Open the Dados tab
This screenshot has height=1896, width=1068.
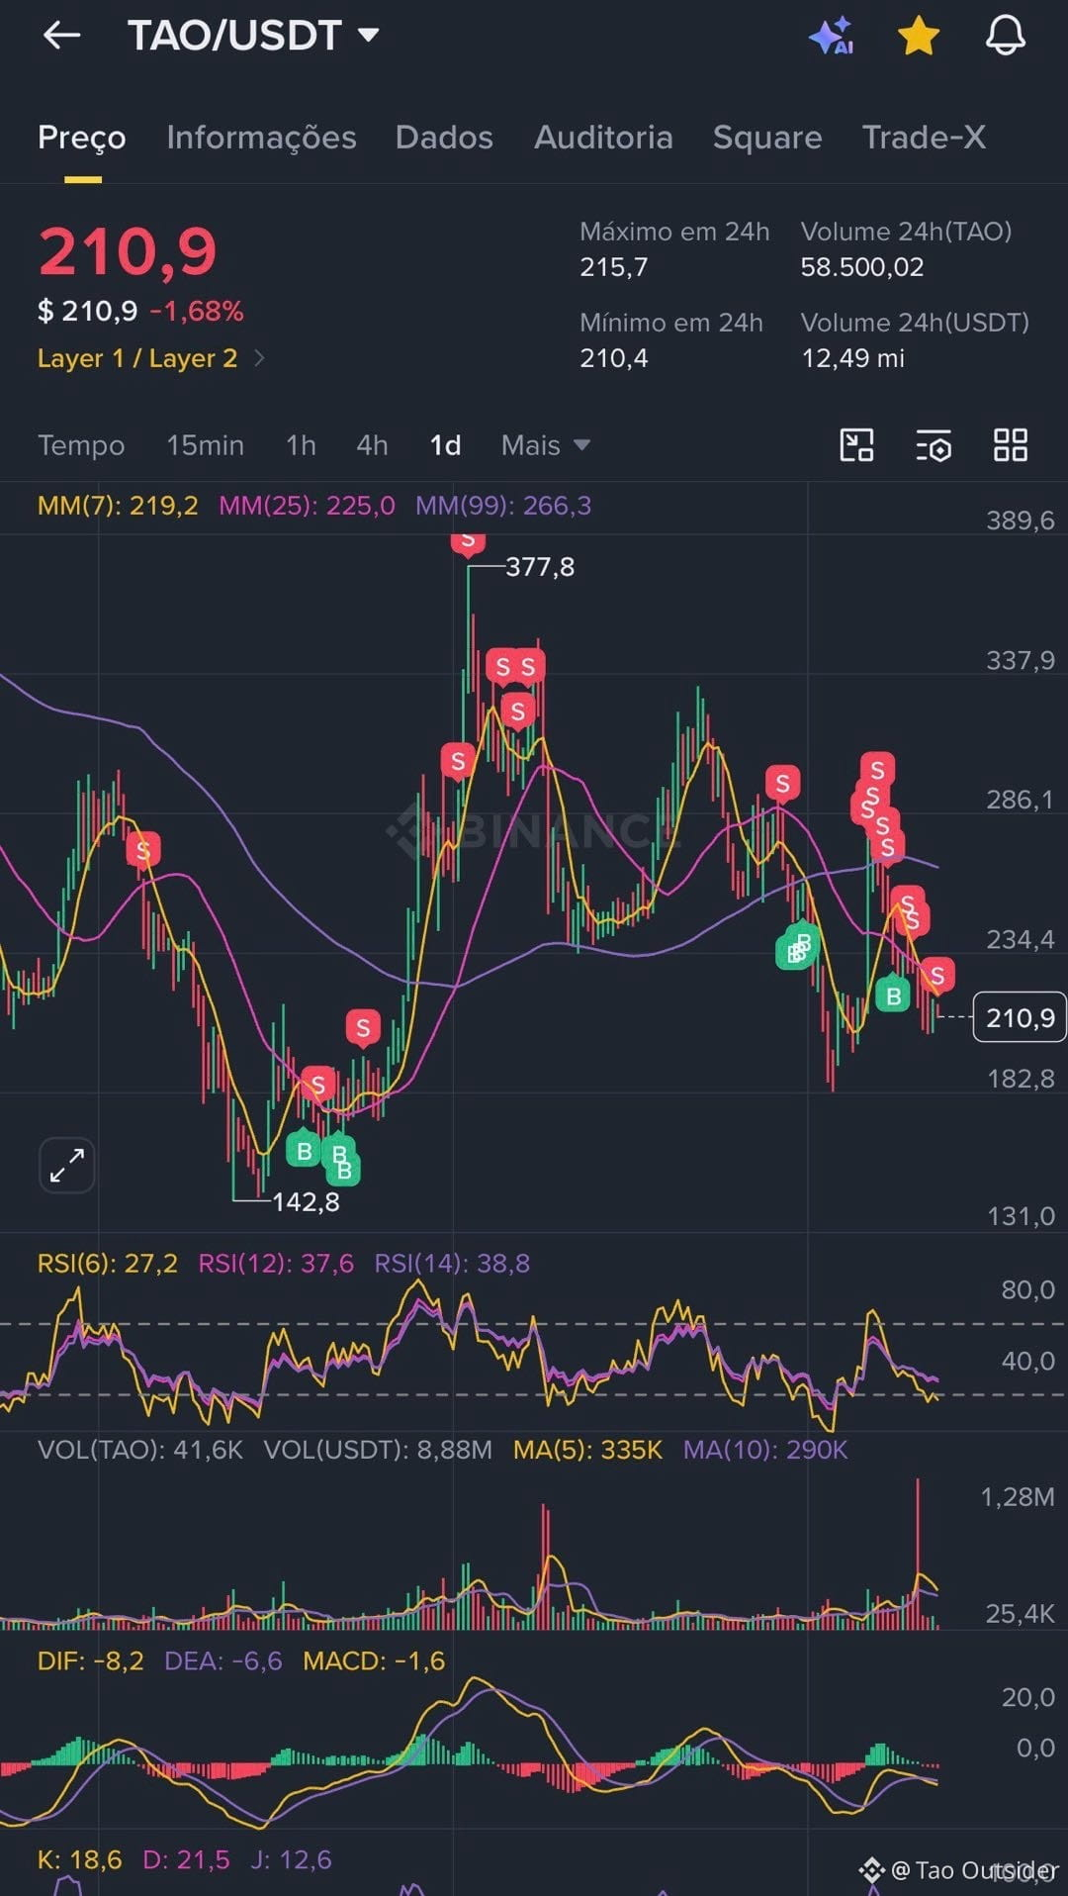[444, 138]
